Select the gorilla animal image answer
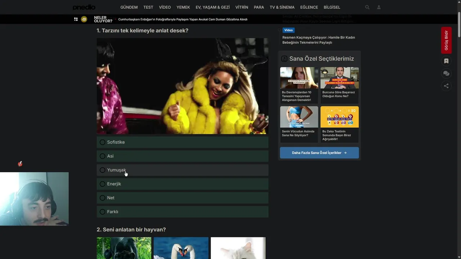This screenshot has width=461, height=259. [x=124, y=248]
